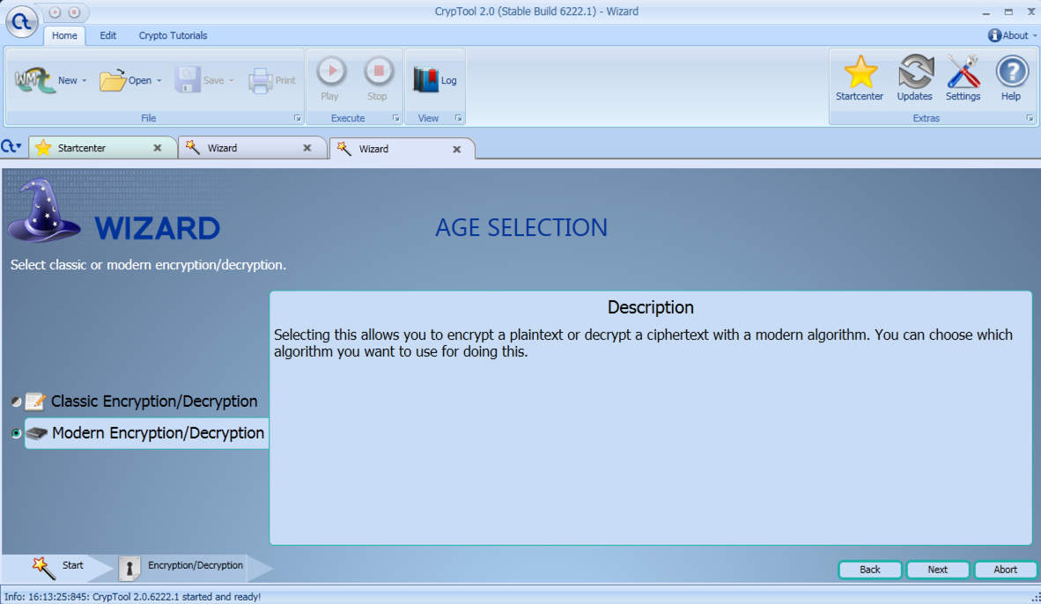Expand the File group launcher

pos(298,118)
